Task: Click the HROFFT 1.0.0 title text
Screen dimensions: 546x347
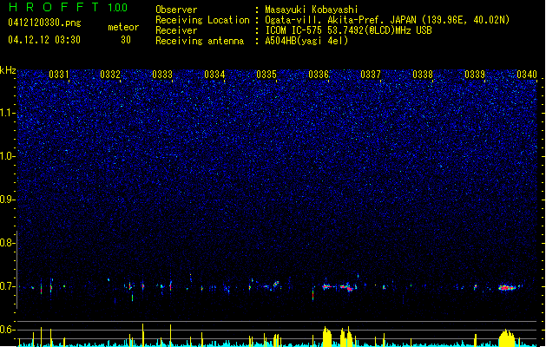Action: coord(69,7)
